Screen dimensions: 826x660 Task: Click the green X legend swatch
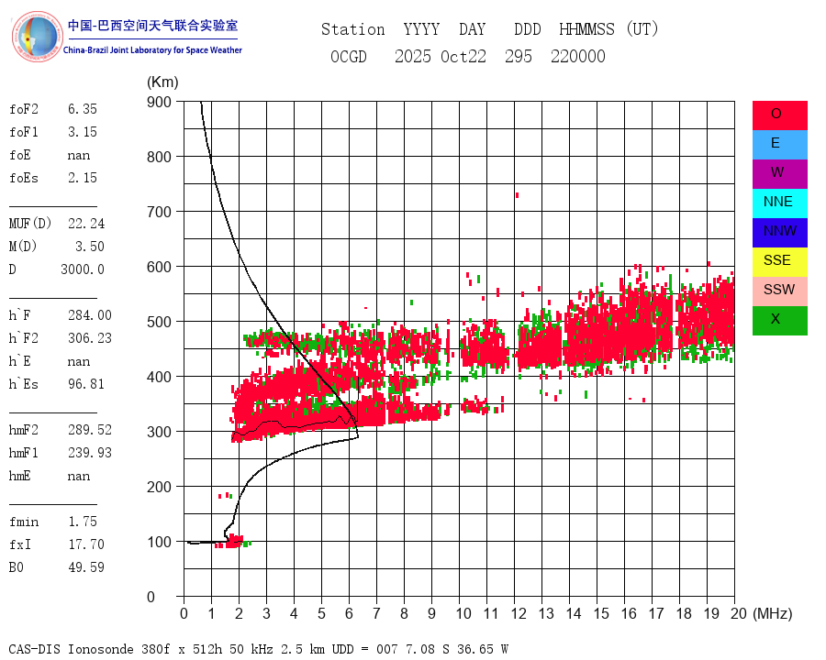779,321
